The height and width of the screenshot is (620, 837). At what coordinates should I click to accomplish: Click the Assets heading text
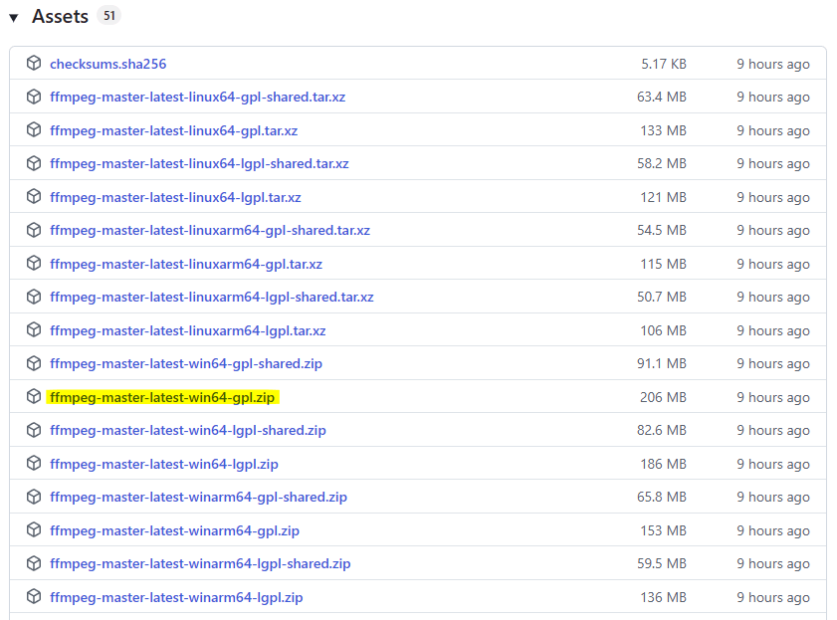coord(60,17)
